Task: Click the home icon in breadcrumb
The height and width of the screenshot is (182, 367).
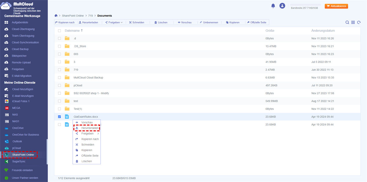Action: [x=56, y=16]
